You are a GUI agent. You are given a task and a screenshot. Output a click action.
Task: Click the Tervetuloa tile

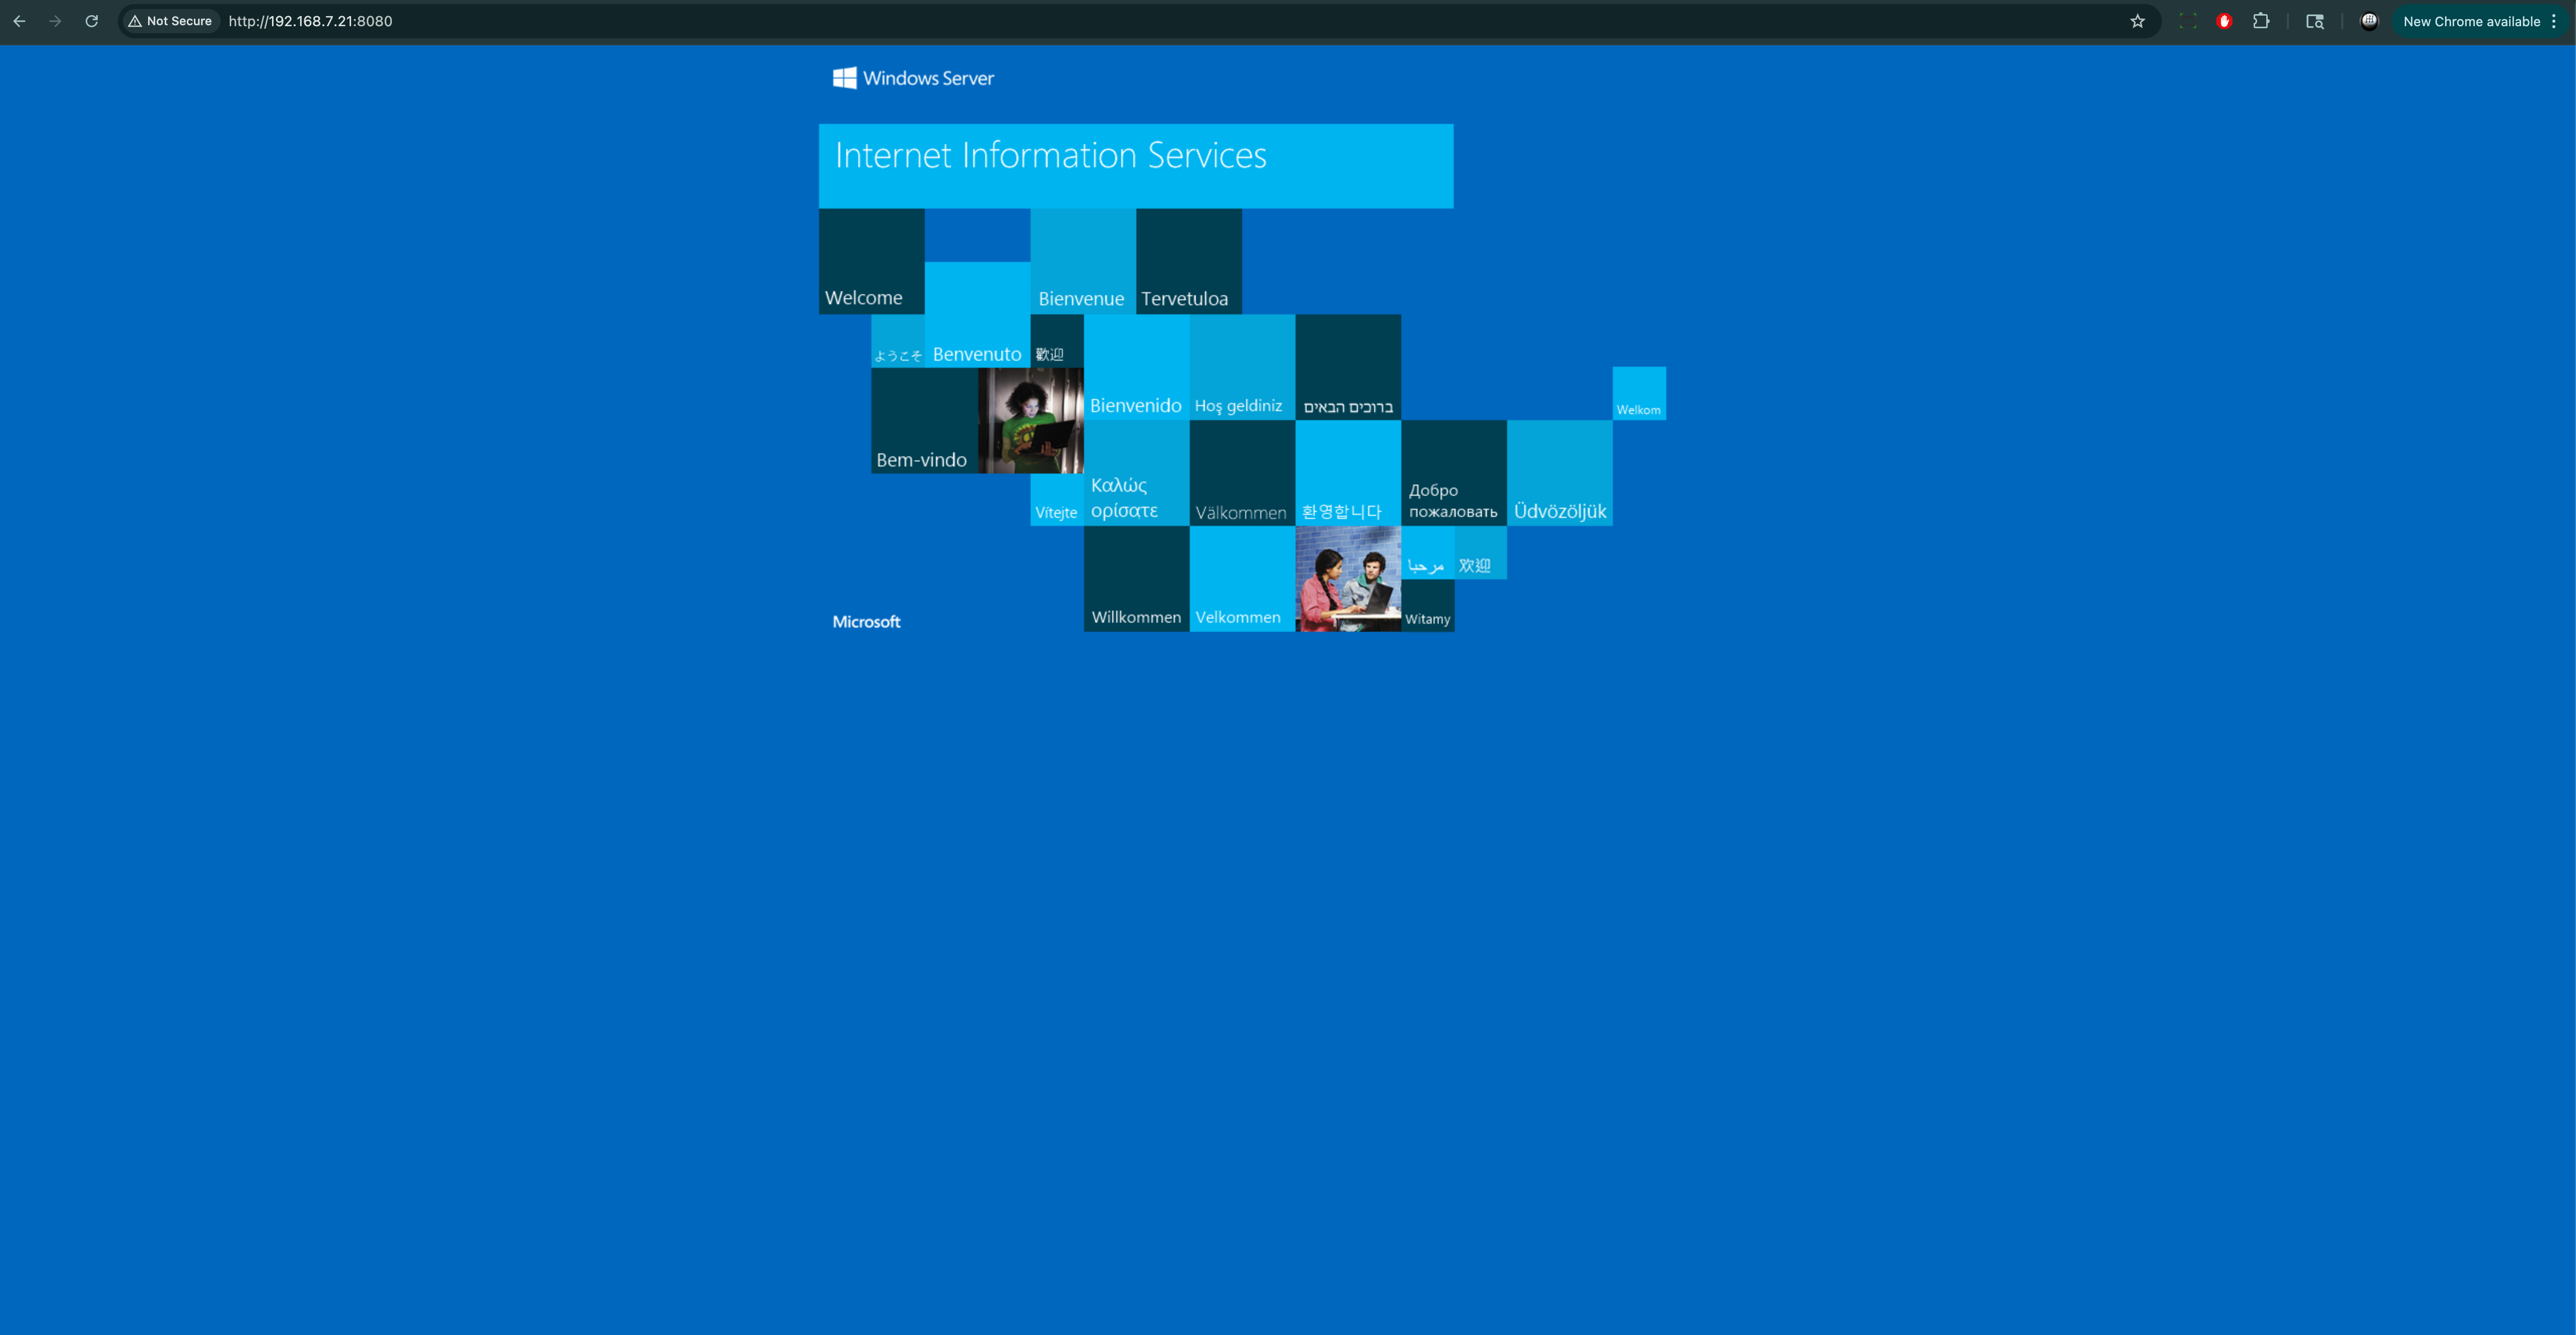coord(1189,261)
